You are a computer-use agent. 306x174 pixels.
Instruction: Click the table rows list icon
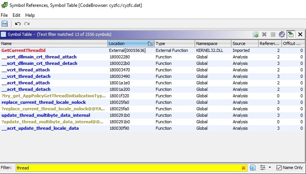click(x=273, y=34)
